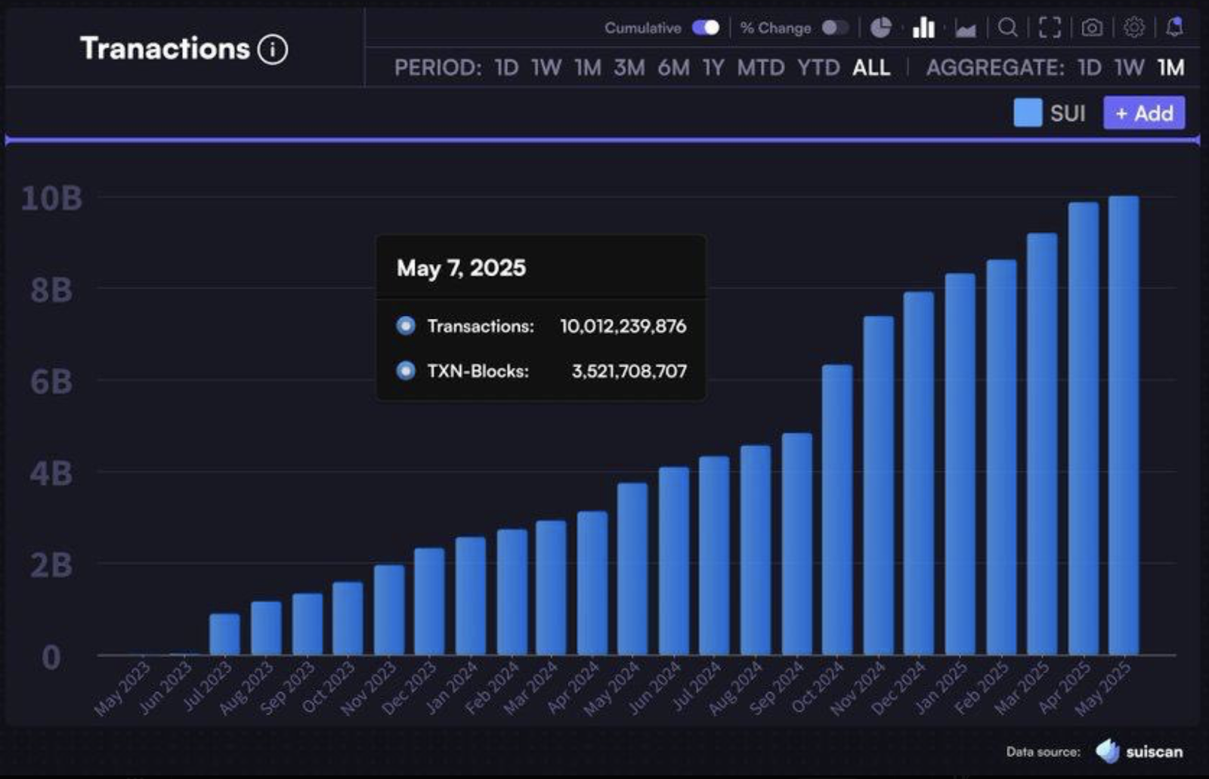This screenshot has width=1209, height=779.
Task: Take a chart snapshot with camera icon
Action: pyautogui.click(x=1091, y=28)
